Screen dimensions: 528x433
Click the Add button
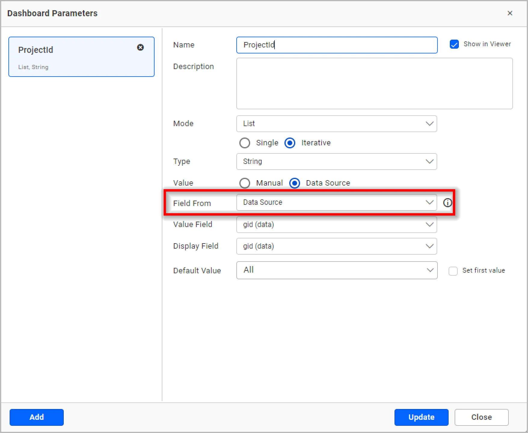coord(37,417)
